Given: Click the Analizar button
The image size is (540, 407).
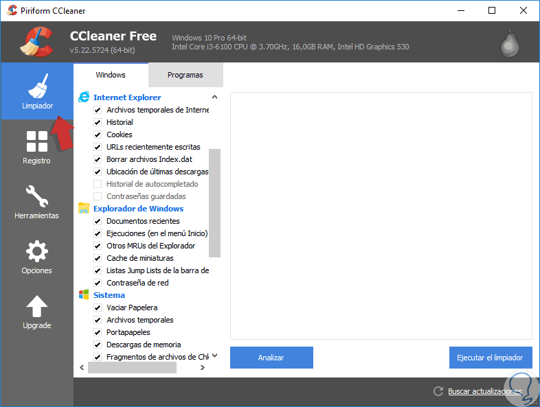Looking at the screenshot, I should click(271, 358).
